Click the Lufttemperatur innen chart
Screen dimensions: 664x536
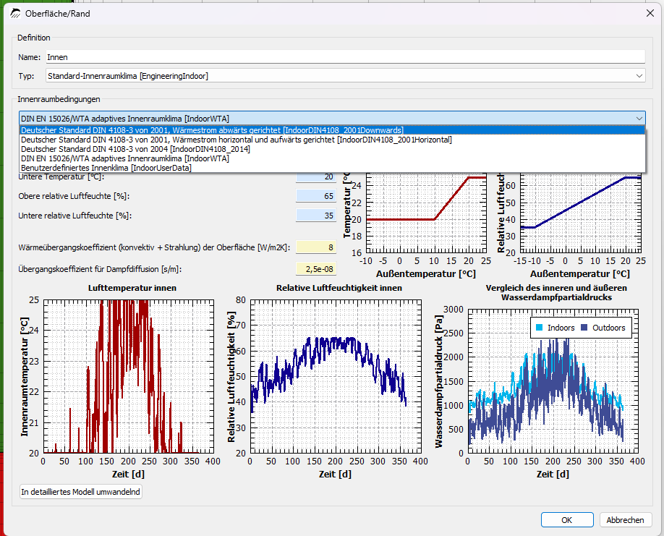click(x=128, y=376)
